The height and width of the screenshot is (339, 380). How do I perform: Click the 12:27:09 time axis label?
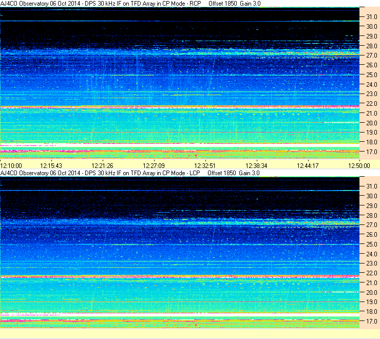154,165
